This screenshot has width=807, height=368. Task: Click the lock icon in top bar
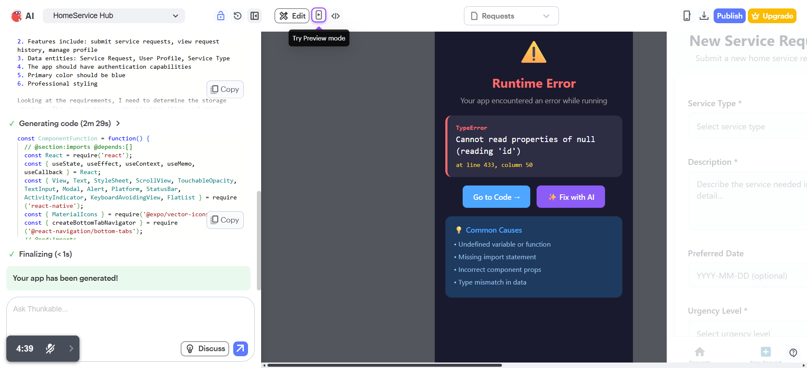[221, 16]
